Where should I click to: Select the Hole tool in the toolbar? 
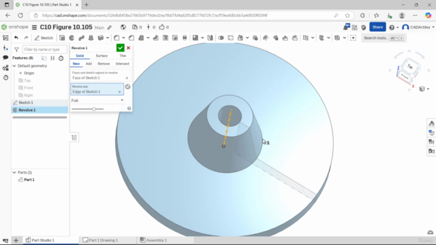tap(175, 38)
